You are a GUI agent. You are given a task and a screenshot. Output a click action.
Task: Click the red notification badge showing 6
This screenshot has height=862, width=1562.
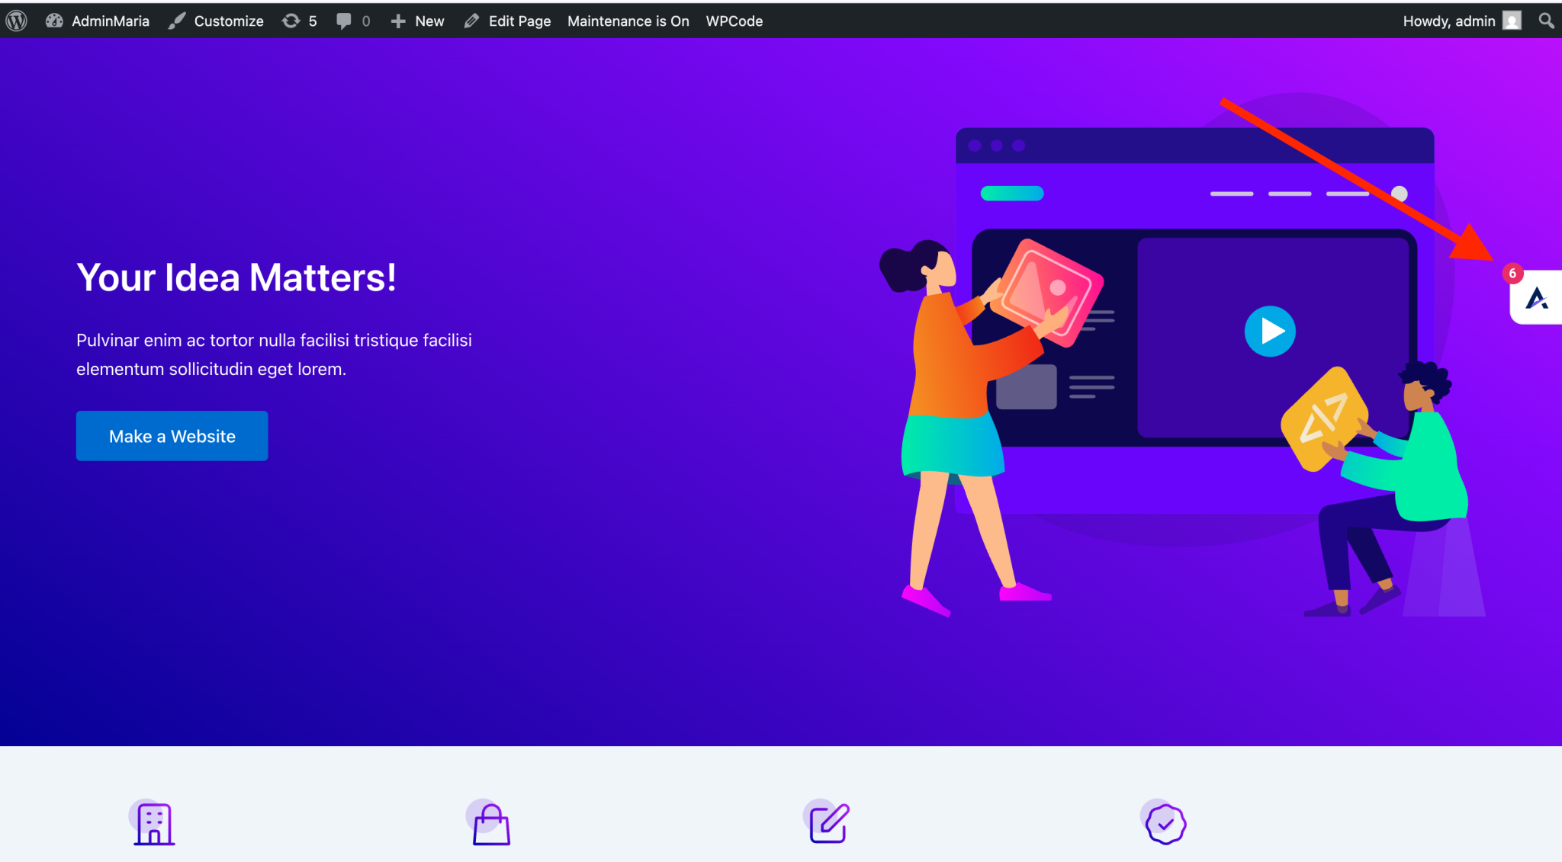[1512, 274]
